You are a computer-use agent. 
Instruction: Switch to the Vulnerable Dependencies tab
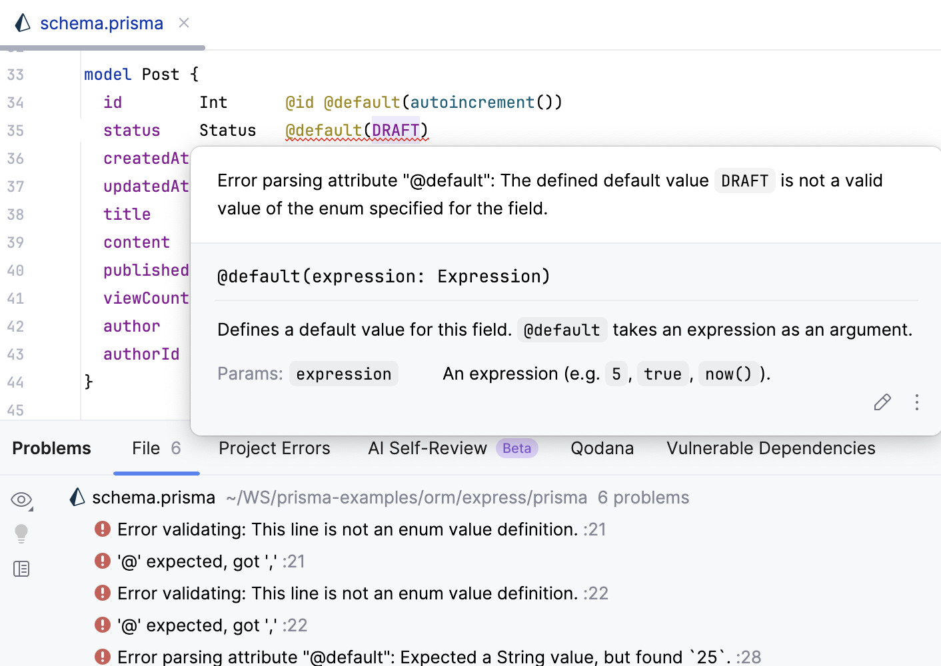tap(770, 448)
